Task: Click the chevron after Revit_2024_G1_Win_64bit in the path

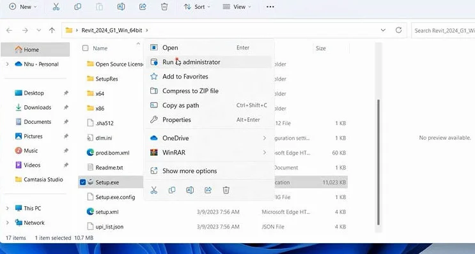Action: point(147,30)
